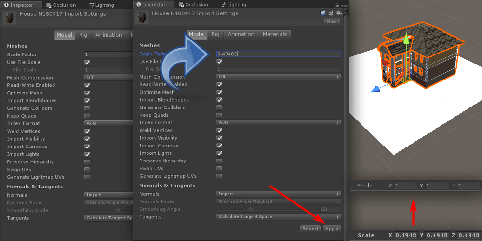Click the green Y-axis gizmo arrow
Image resolution: width=482 pixels, height=241 pixels.
tap(406, 40)
